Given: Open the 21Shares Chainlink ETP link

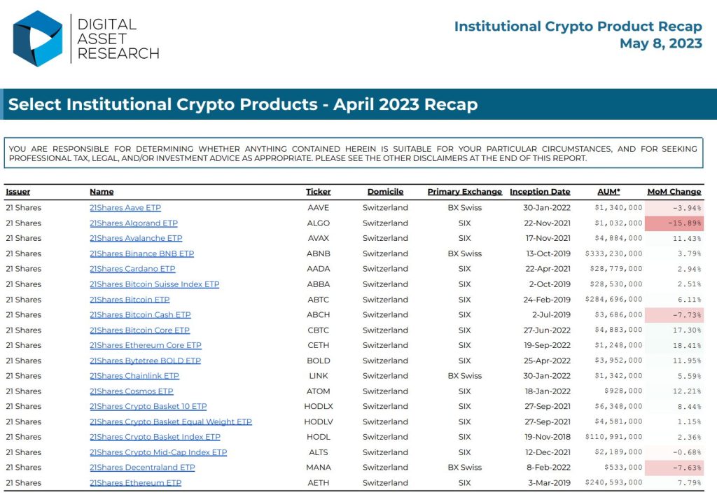Looking at the screenshot, I should pos(134,376).
